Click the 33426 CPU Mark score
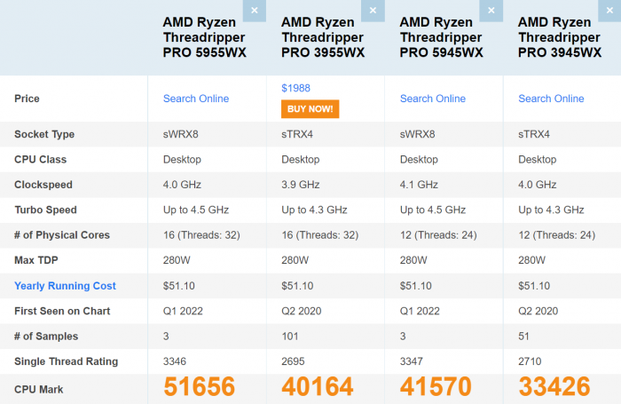 (554, 387)
